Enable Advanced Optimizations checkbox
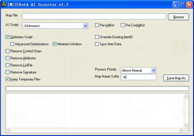Image resolution: width=194 pixels, height=136 pixels. 12,44
